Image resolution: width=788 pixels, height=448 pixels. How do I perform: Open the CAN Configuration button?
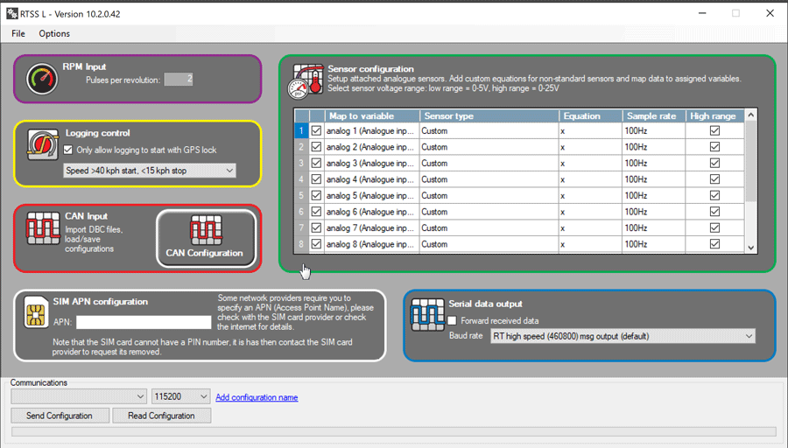click(x=205, y=238)
